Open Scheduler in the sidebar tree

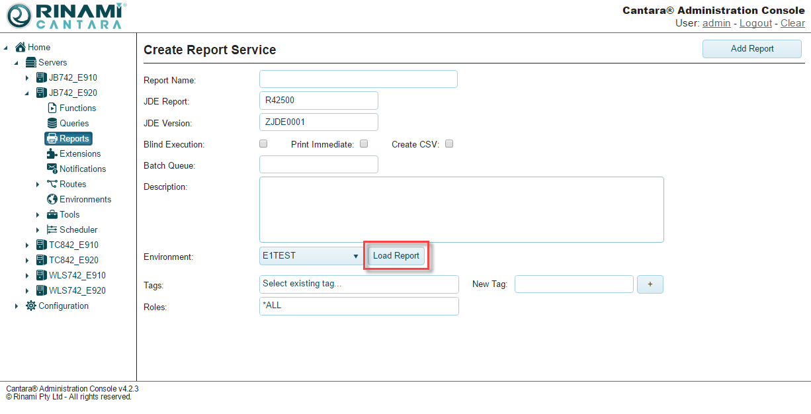click(x=78, y=229)
